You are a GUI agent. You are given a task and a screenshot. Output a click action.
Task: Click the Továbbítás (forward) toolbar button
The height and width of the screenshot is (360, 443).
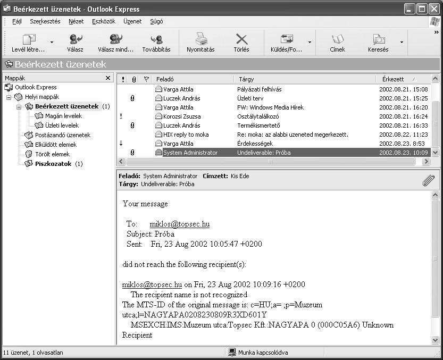156,43
